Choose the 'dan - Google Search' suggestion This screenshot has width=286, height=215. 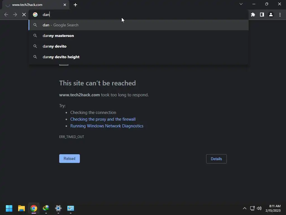click(139, 25)
